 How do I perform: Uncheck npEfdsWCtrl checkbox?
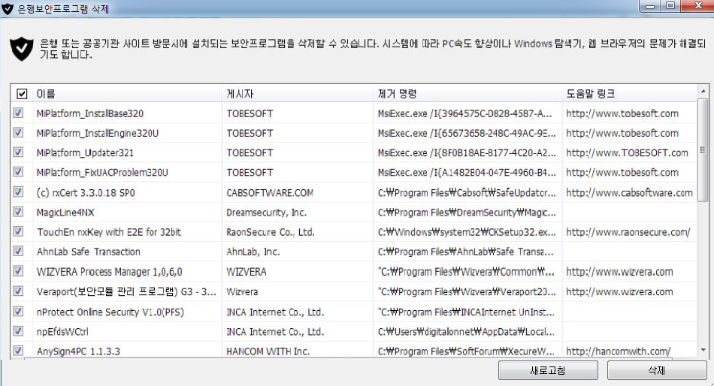click(x=18, y=331)
